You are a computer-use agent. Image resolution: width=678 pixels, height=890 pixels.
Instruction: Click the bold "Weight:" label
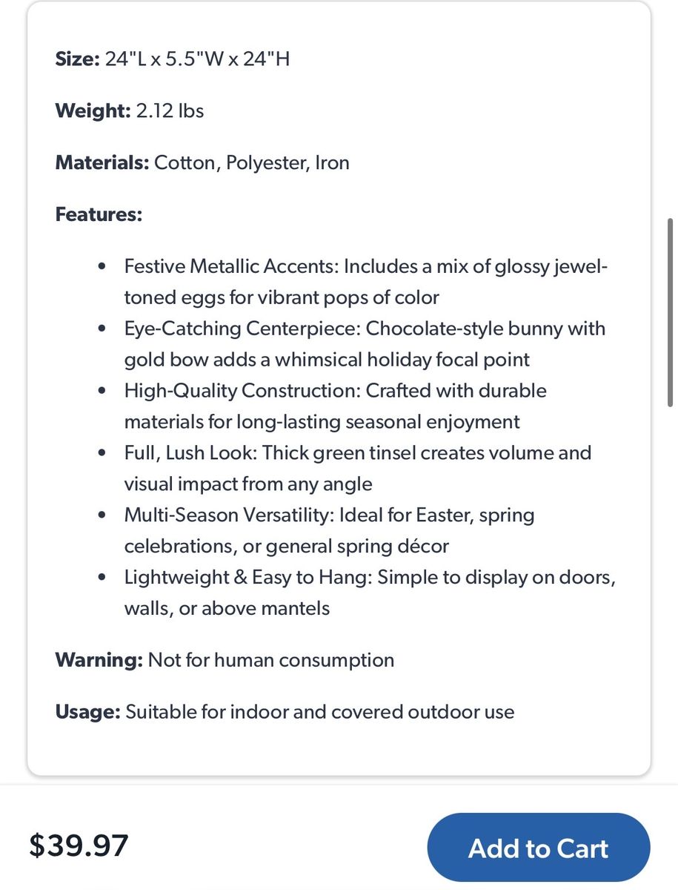click(93, 111)
